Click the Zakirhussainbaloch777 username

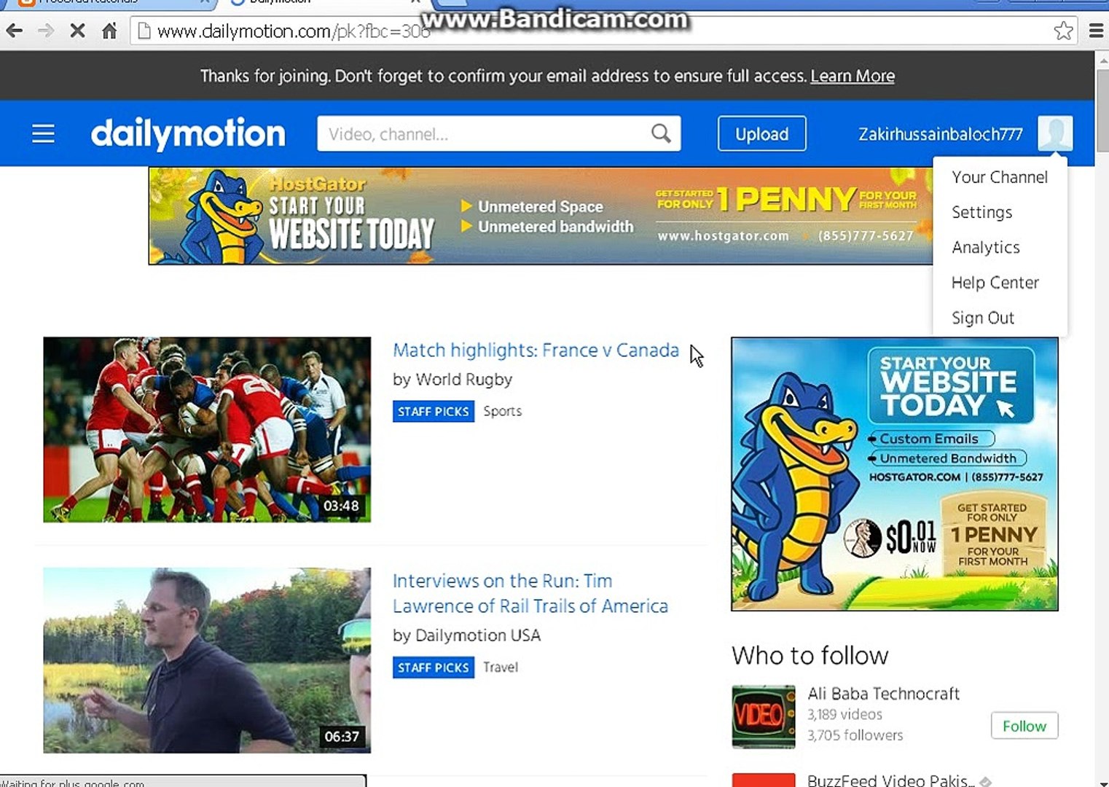click(x=940, y=134)
